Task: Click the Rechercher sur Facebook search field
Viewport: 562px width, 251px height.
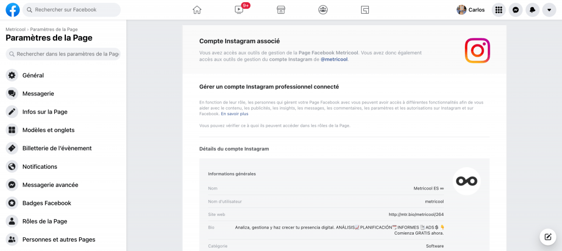Action: coord(72,10)
